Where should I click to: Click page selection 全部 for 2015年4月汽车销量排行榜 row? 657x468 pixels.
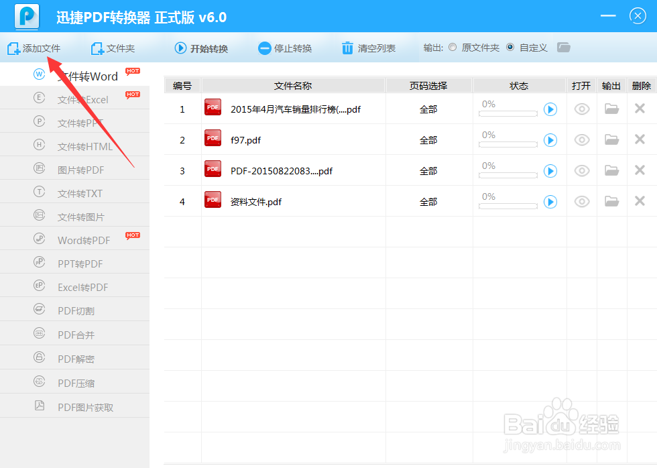pyautogui.click(x=428, y=109)
